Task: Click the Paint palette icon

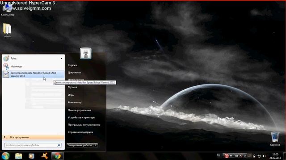Action: pos(6,58)
